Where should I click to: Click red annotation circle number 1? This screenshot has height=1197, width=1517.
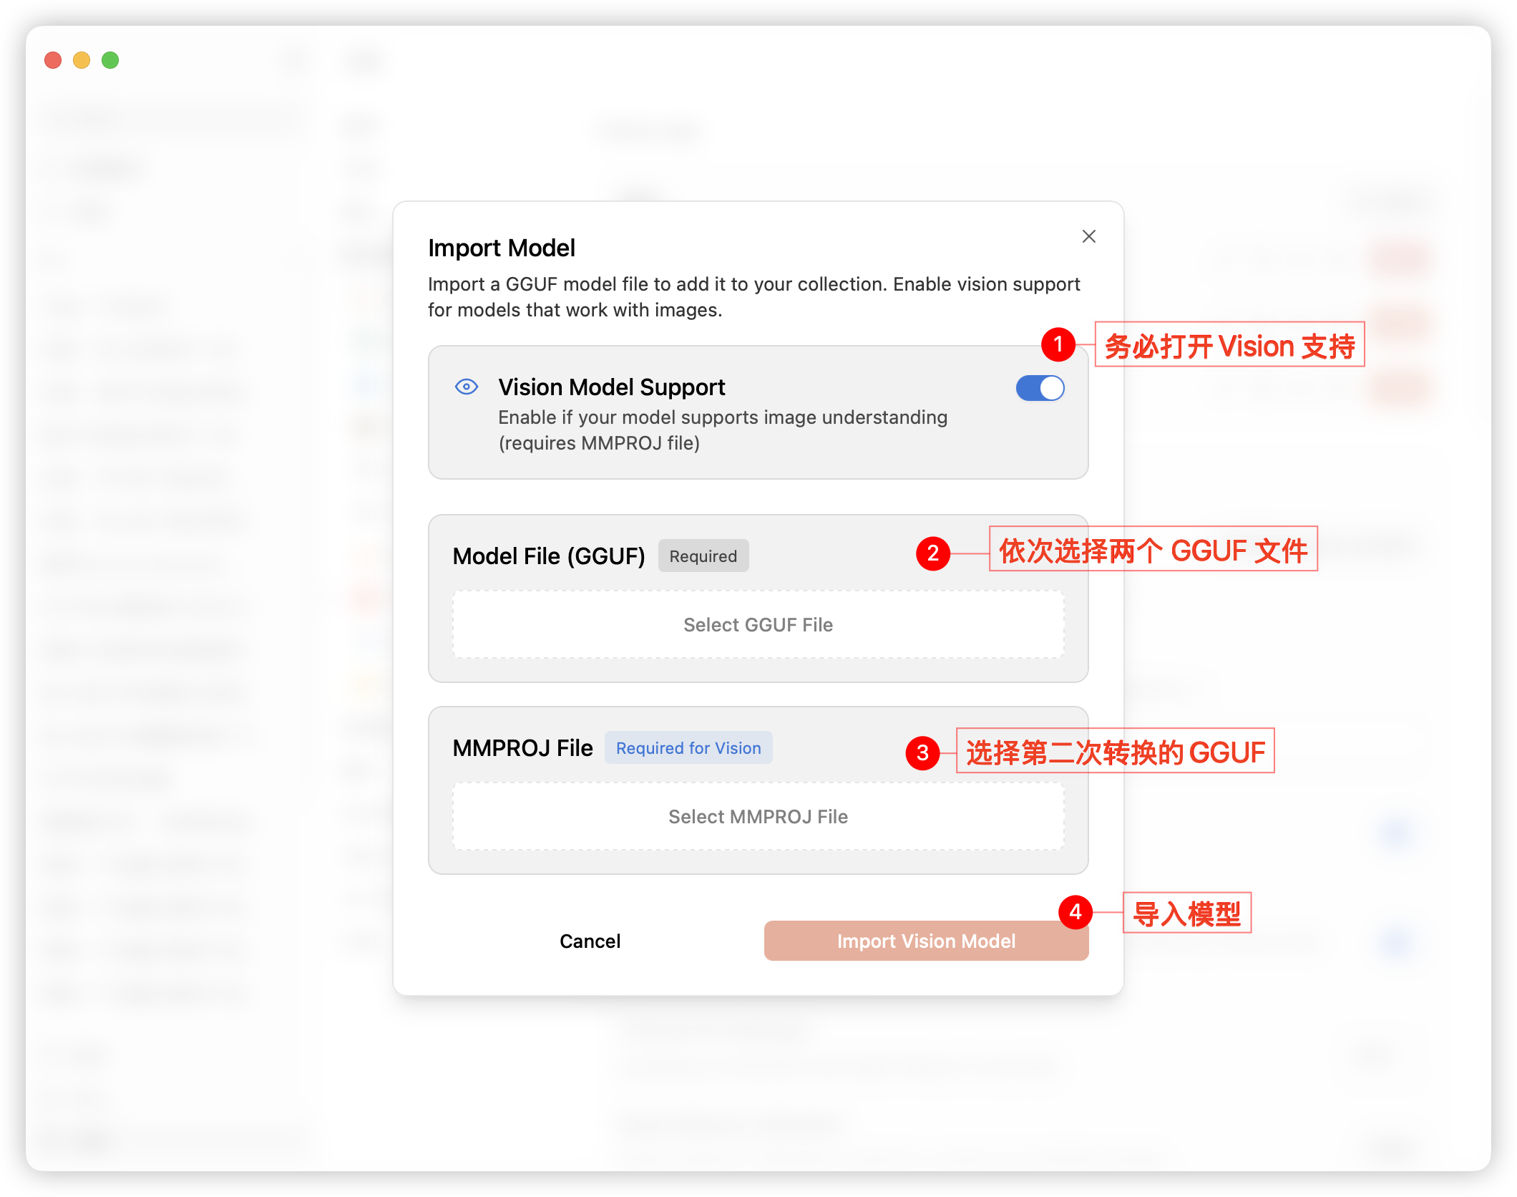point(1058,344)
